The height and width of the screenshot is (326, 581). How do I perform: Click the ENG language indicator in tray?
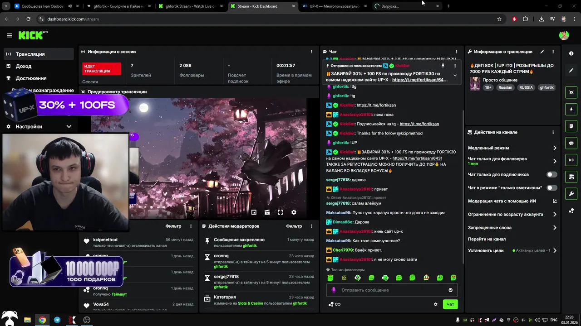coord(554,320)
